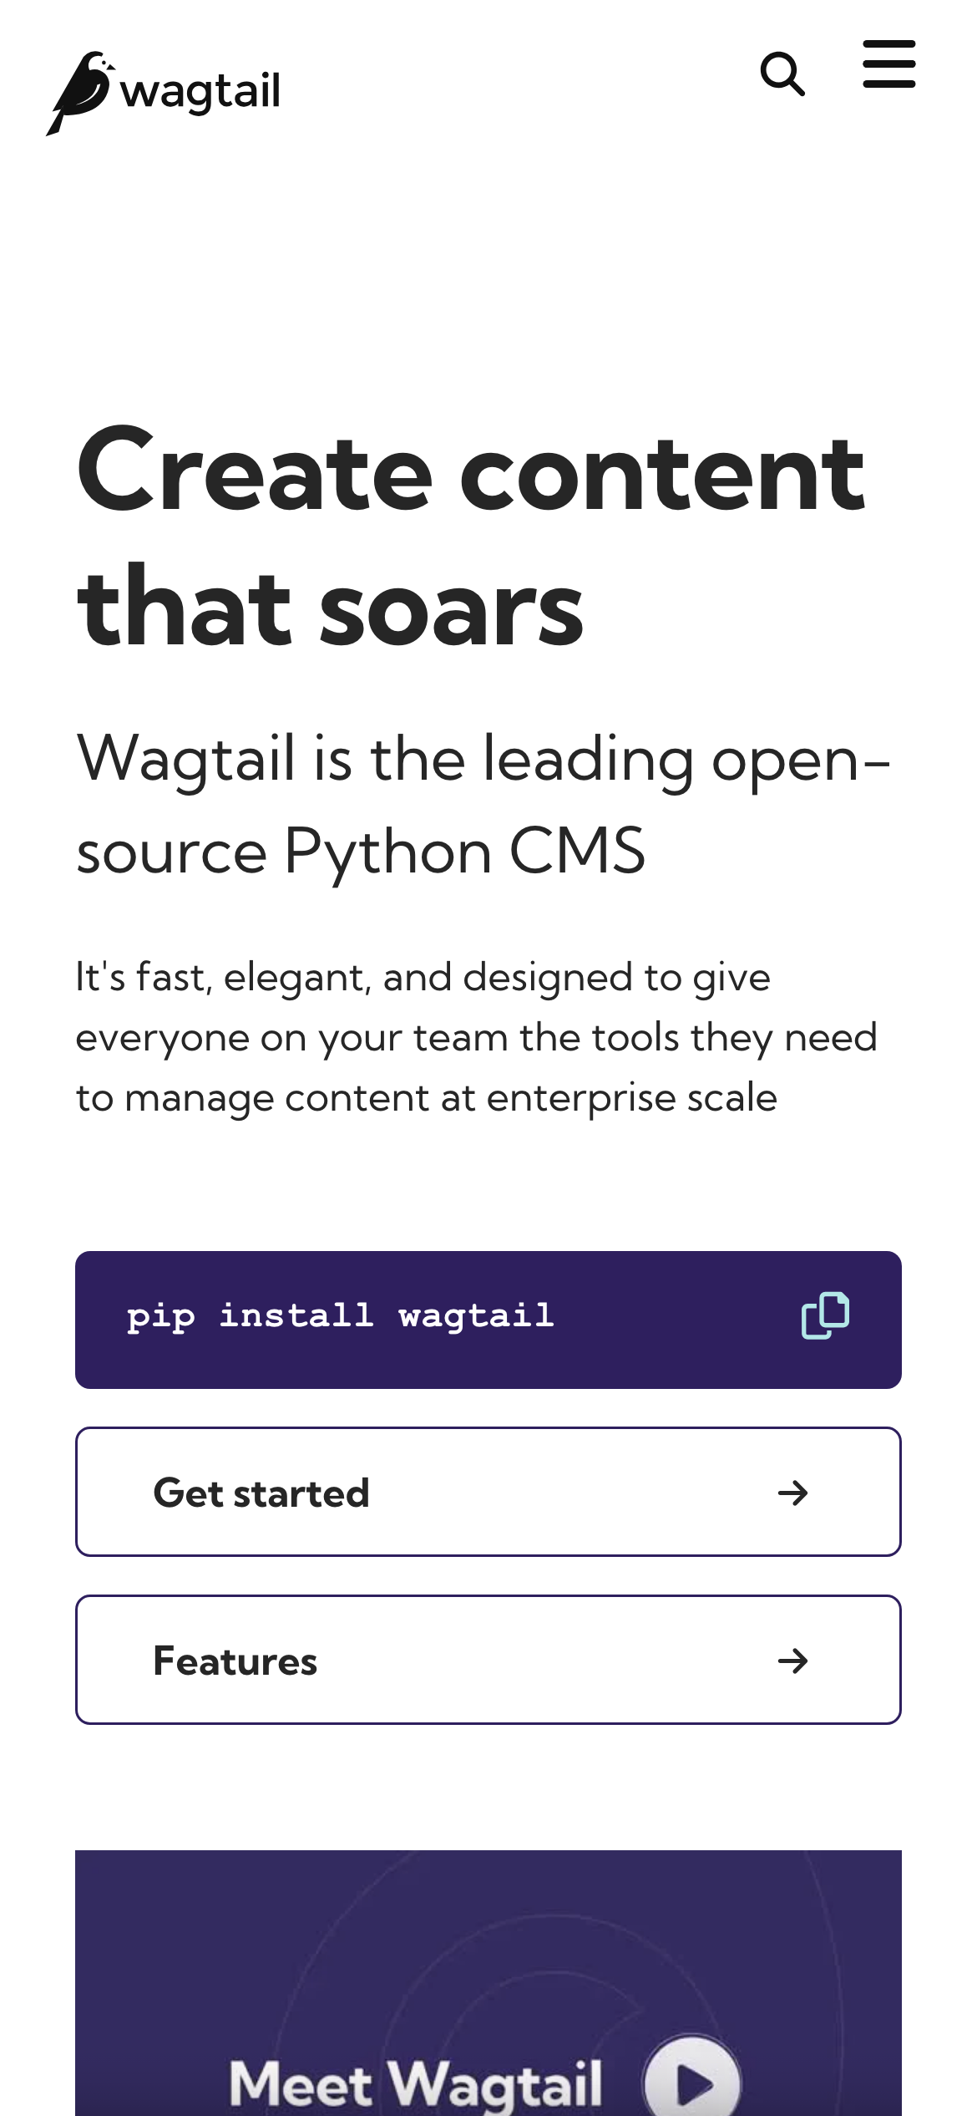The width and height of the screenshot is (977, 2116).
Task: Click the arrow on Get started
Action: pos(792,1493)
